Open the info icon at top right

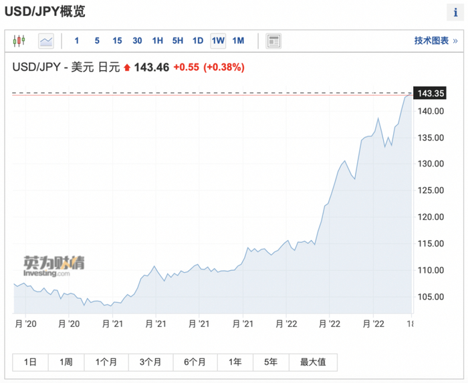click(456, 13)
